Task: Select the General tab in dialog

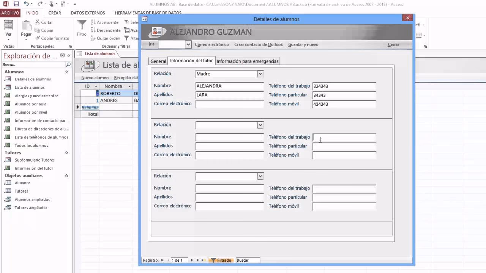Action: coord(158,61)
